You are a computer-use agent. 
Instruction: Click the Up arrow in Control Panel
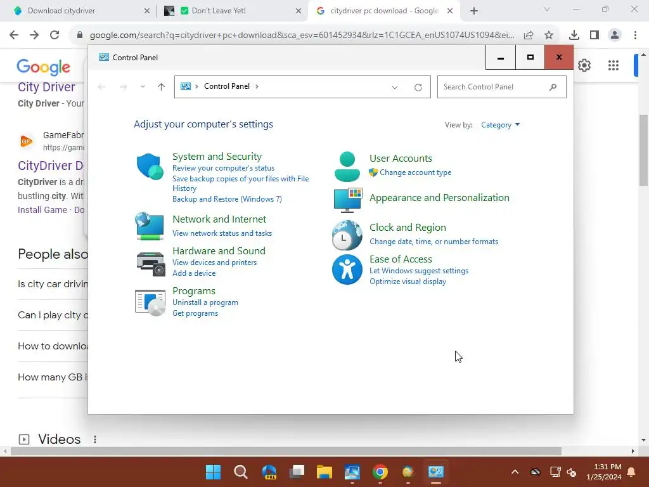tap(161, 86)
